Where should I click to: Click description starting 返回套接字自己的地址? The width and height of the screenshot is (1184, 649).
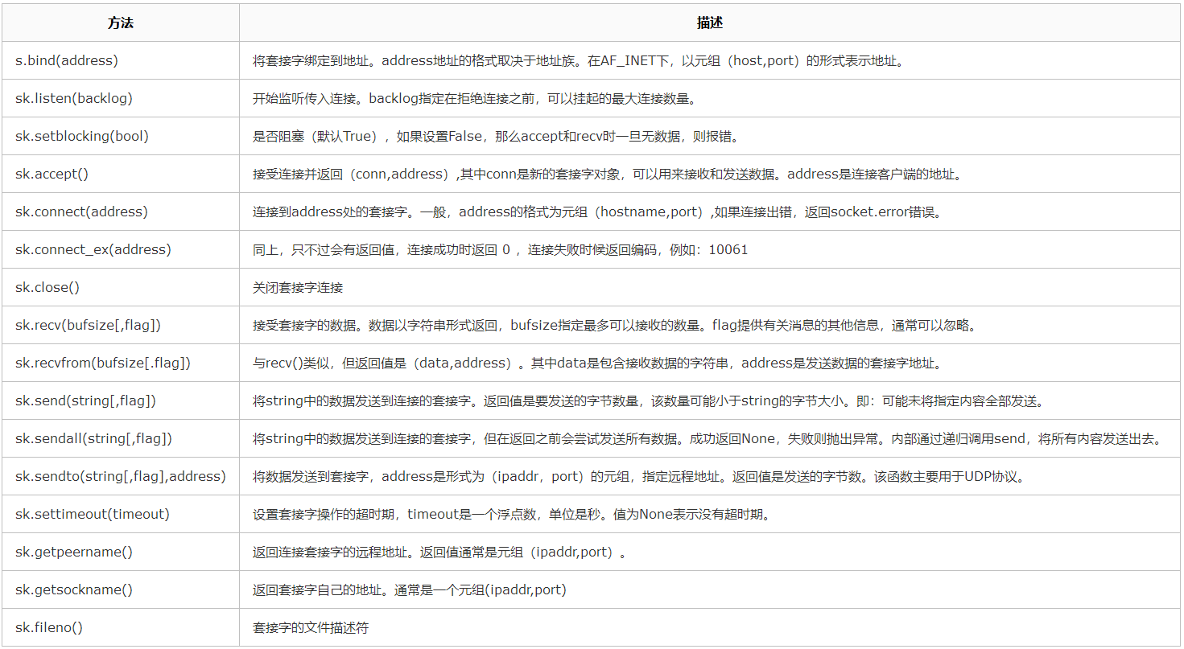coord(710,589)
